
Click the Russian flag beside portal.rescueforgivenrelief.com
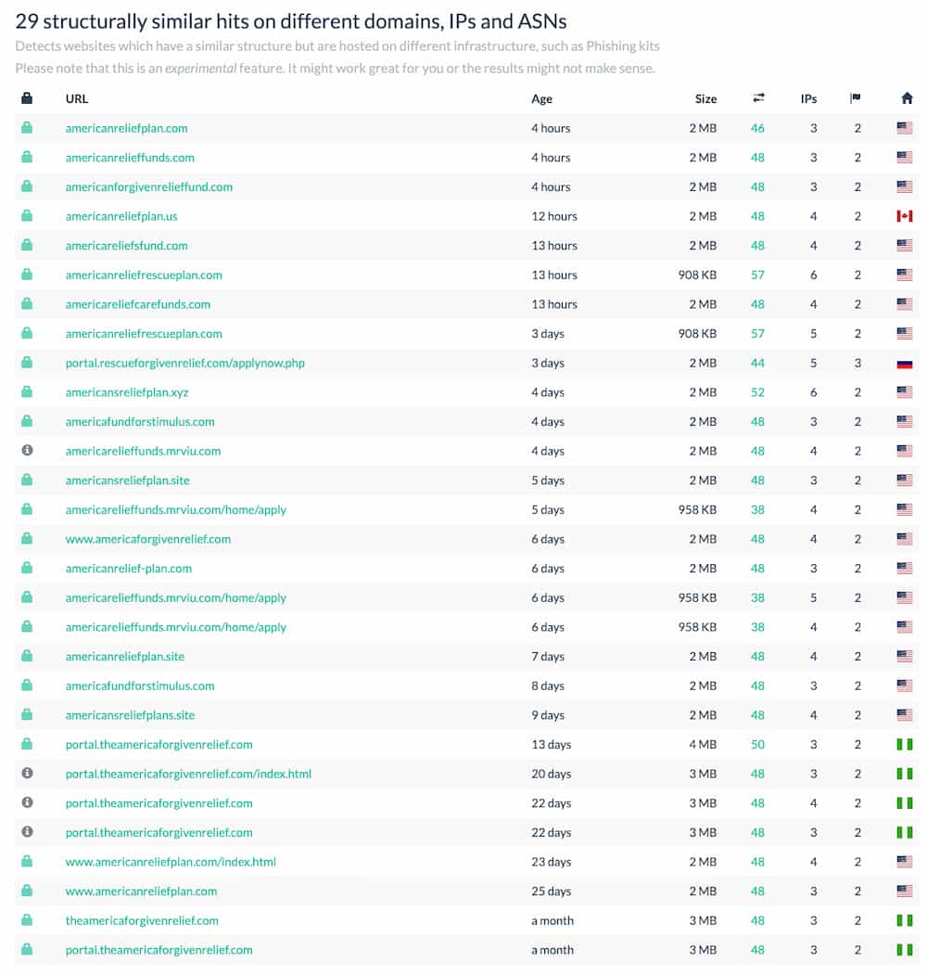pos(906,363)
